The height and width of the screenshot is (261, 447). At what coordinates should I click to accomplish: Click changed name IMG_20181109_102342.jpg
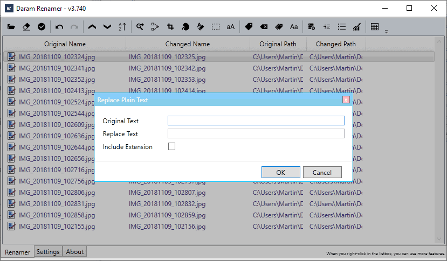click(167, 68)
